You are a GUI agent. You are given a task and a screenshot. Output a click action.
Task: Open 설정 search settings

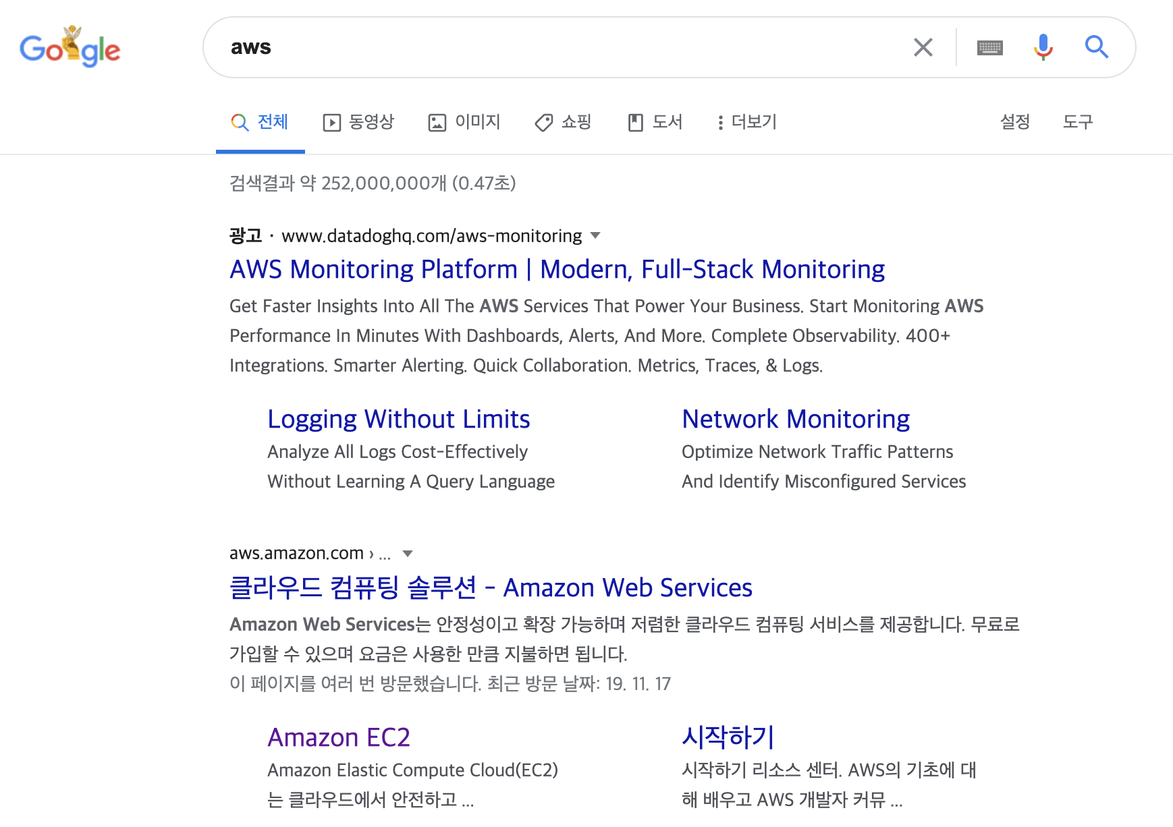(1014, 122)
